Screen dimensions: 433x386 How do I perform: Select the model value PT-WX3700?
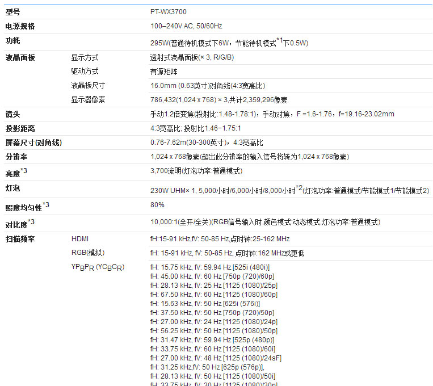(168, 12)
